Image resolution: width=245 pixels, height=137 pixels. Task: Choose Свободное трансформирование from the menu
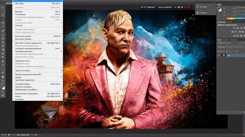coord(38,48)
